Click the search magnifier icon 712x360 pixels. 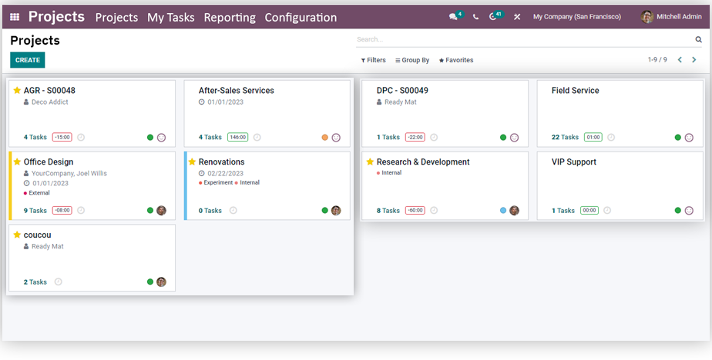[698, 39]
